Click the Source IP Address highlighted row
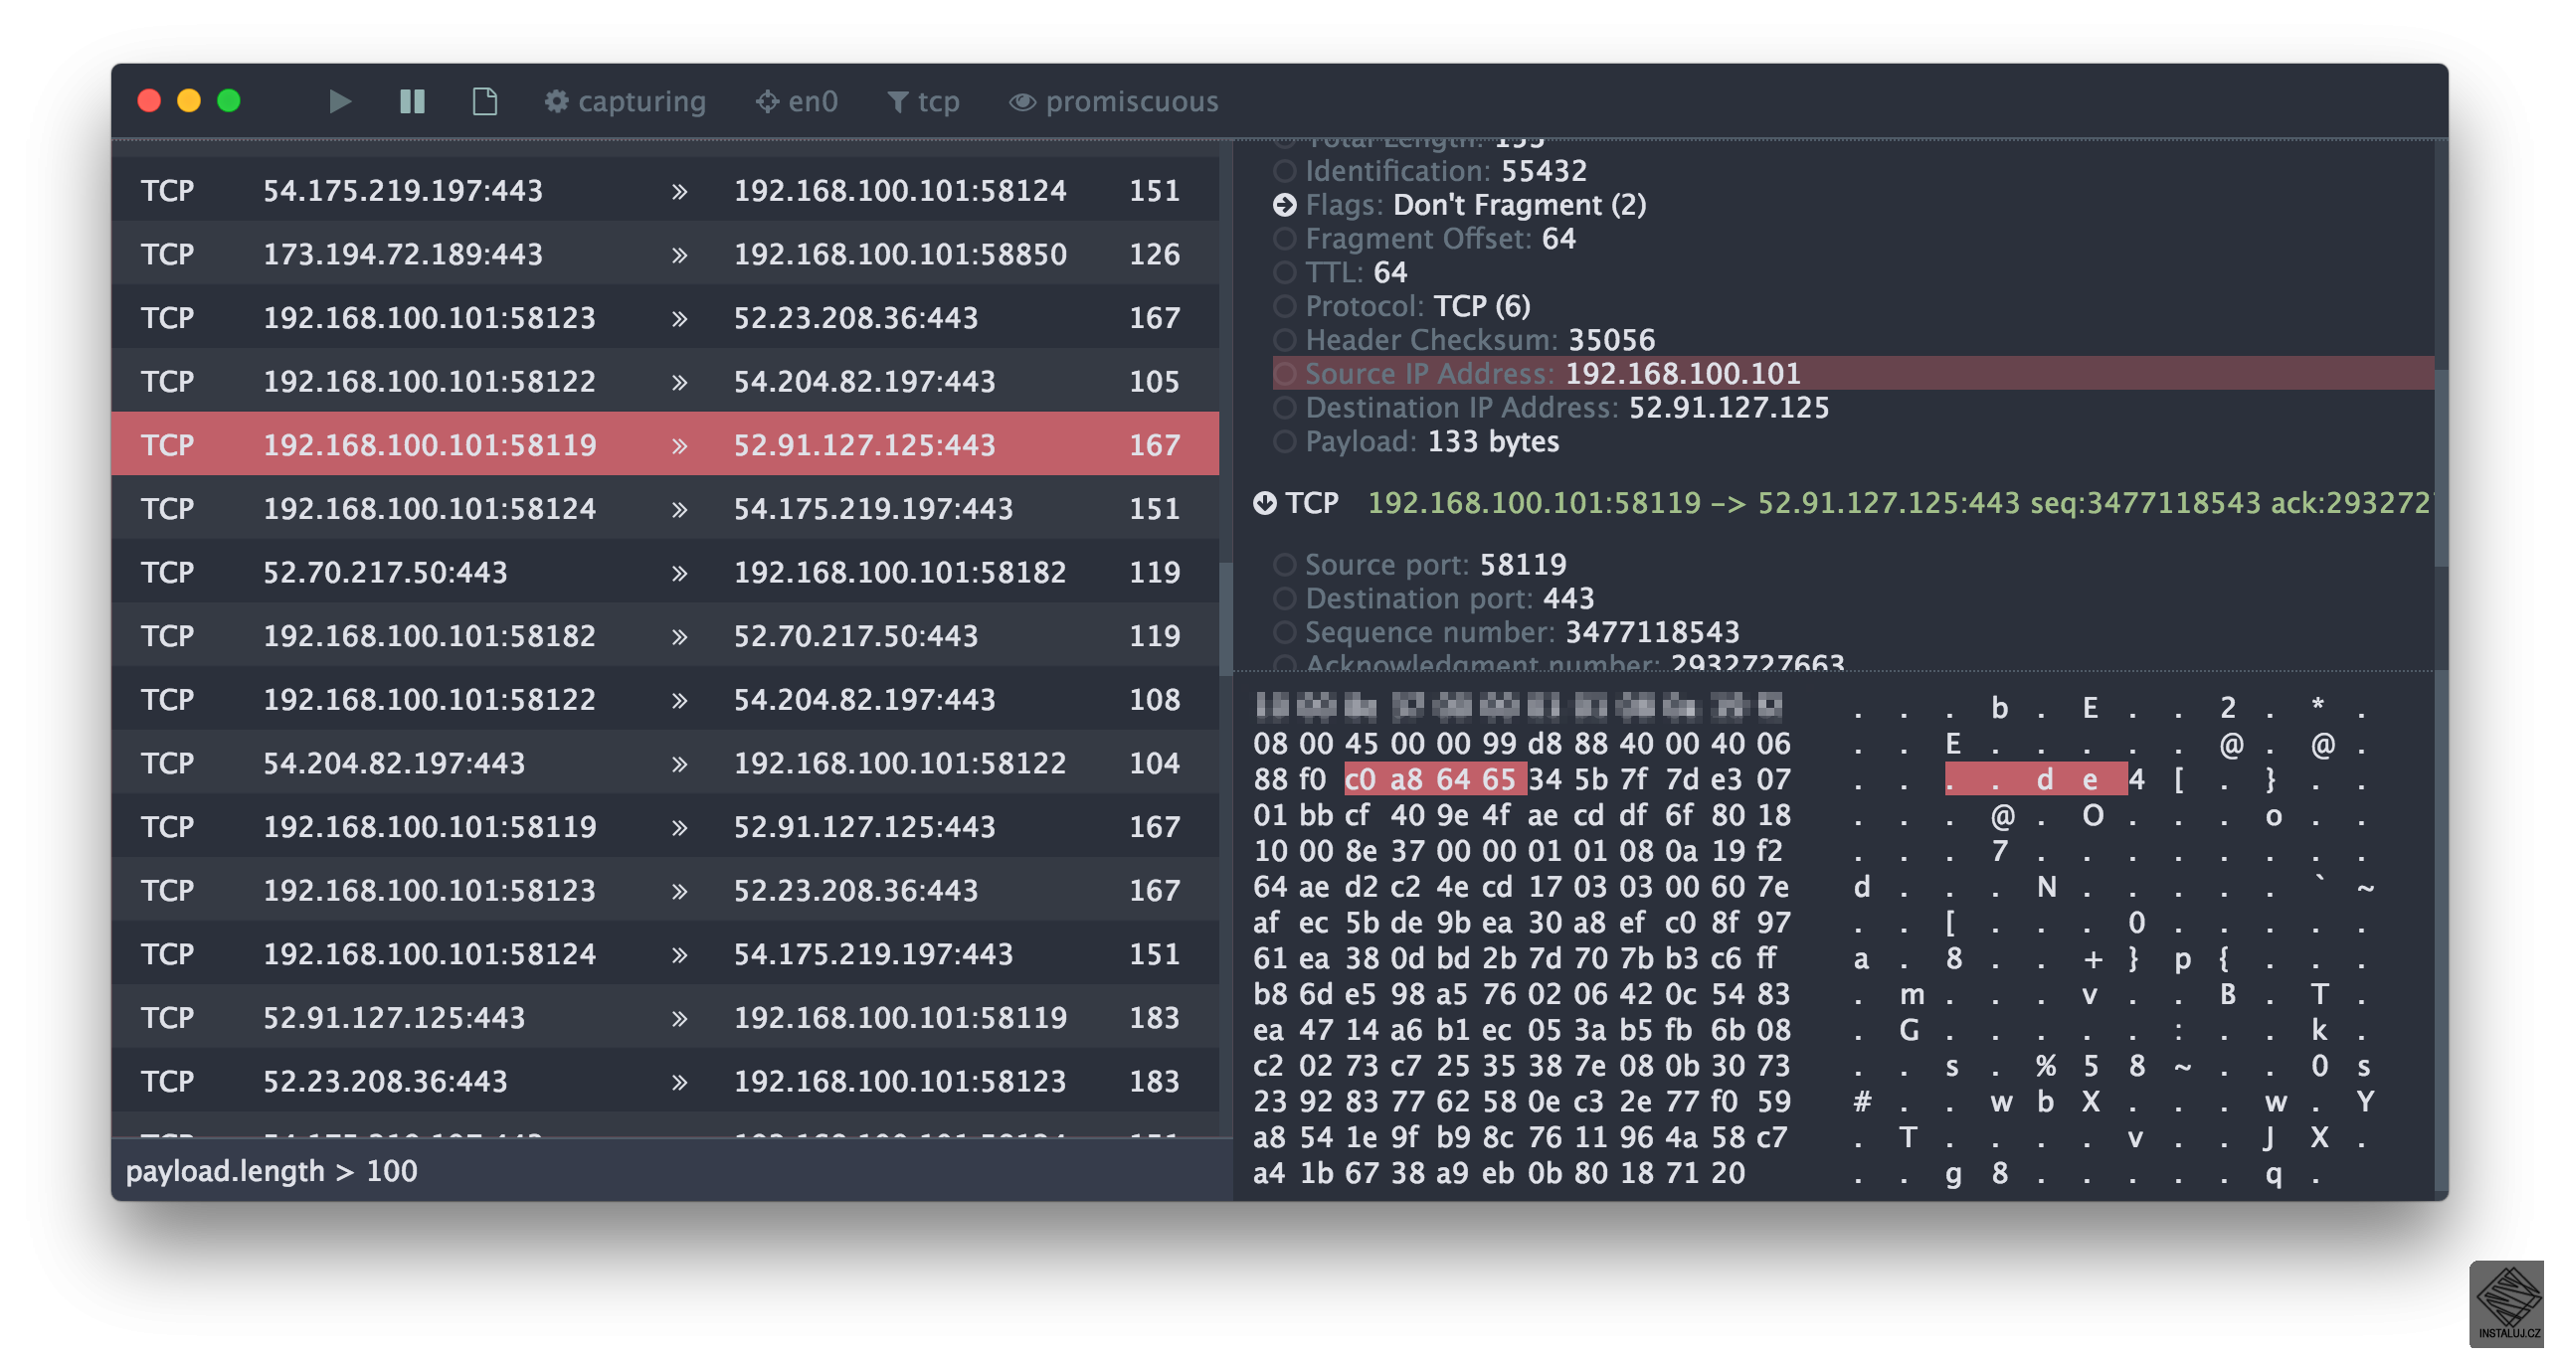 (1853, 374)
